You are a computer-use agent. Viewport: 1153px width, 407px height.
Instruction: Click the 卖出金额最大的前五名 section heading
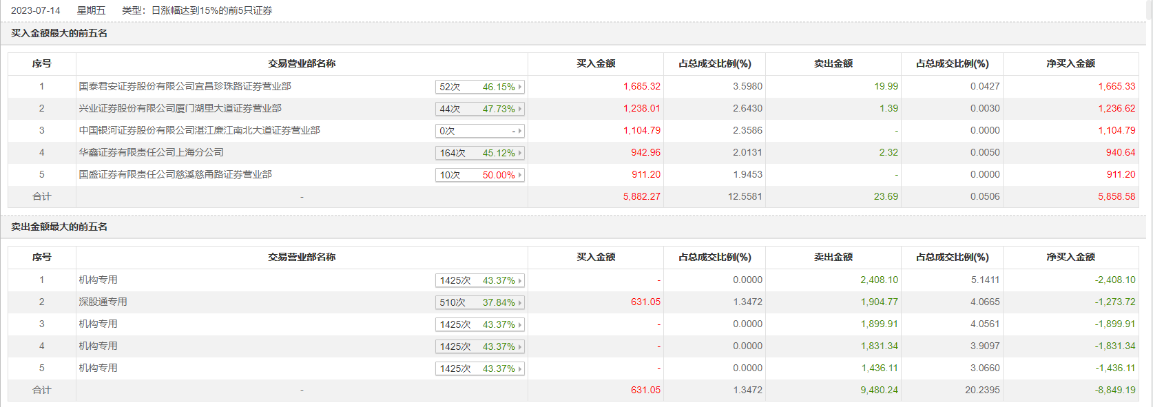coord(59,227)
